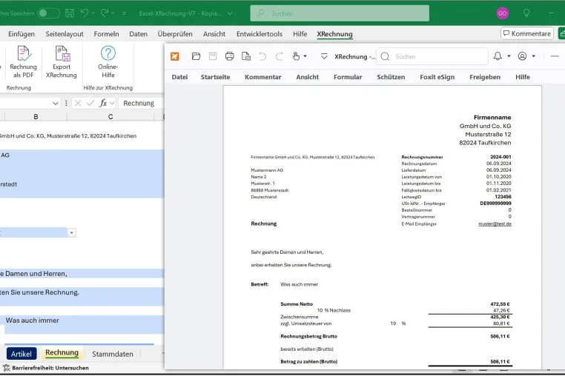
Task: Open the Einfügen ribbon tab
Action: tap(22, 34)
